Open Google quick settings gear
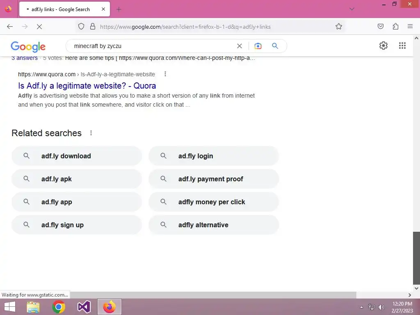420x315 pixels. [x=383, y=46]
